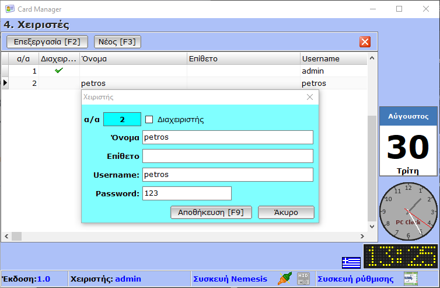Click the Nemesis device plug connector icon

[x=284, y=279]
